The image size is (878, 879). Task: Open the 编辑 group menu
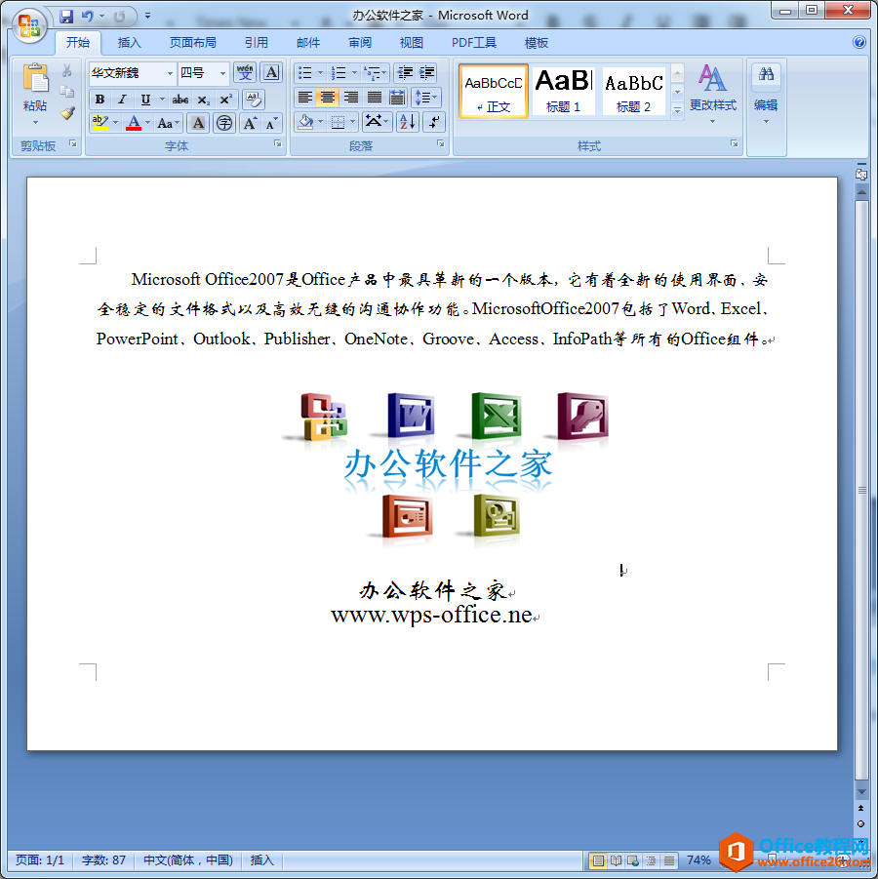click(766, 94)
